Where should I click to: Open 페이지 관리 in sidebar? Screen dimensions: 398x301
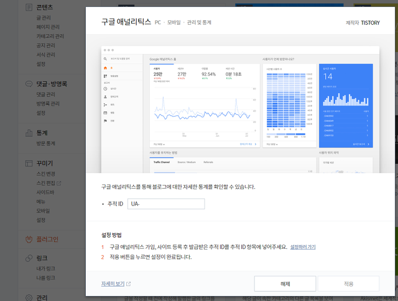(48, 27)
